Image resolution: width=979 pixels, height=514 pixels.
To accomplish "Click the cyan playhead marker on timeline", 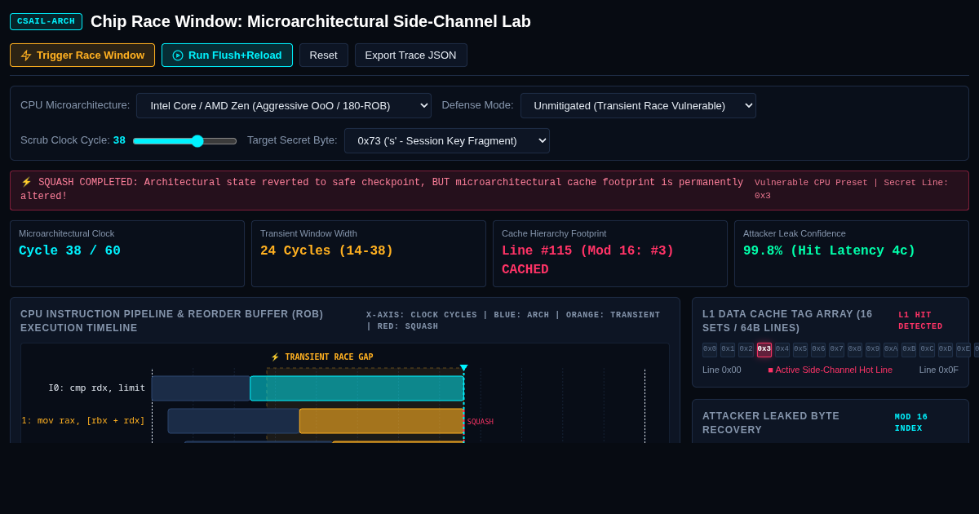I will pyautogui.click(x=463, y=368).
